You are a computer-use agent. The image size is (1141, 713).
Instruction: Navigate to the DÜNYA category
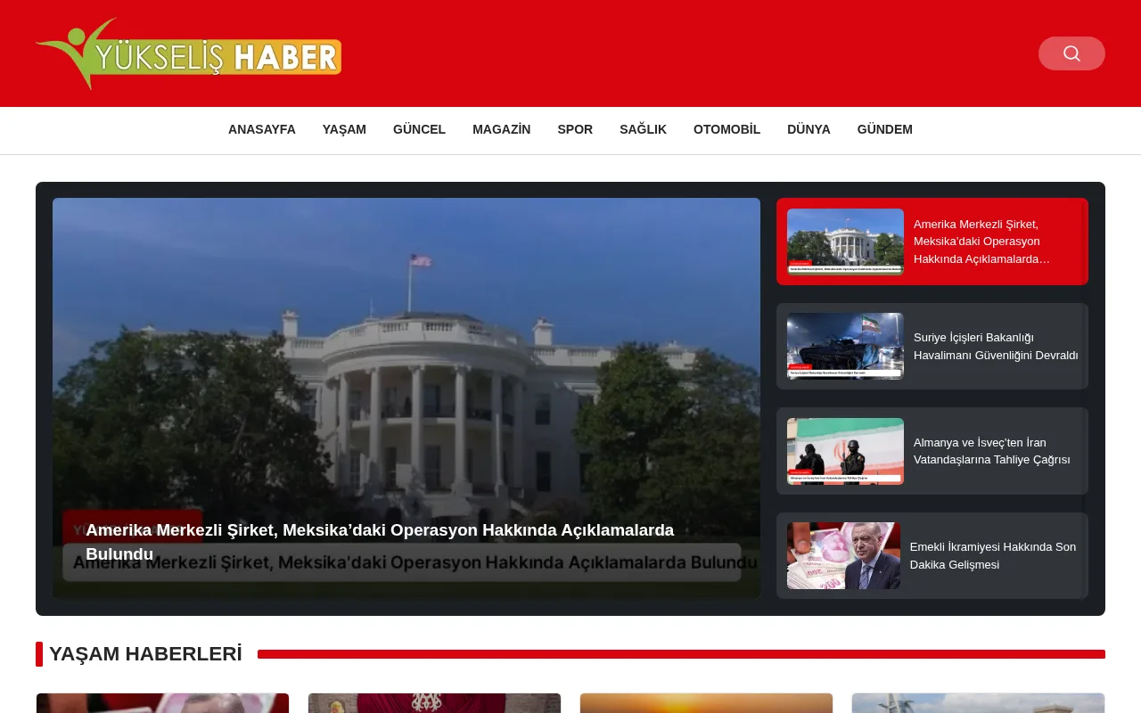809,129
